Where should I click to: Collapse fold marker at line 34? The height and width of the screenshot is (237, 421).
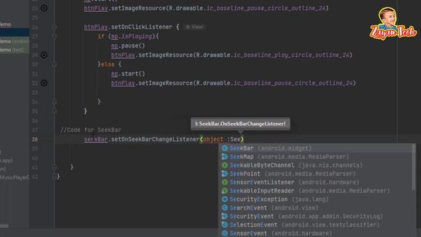click(x=55, y=102)
